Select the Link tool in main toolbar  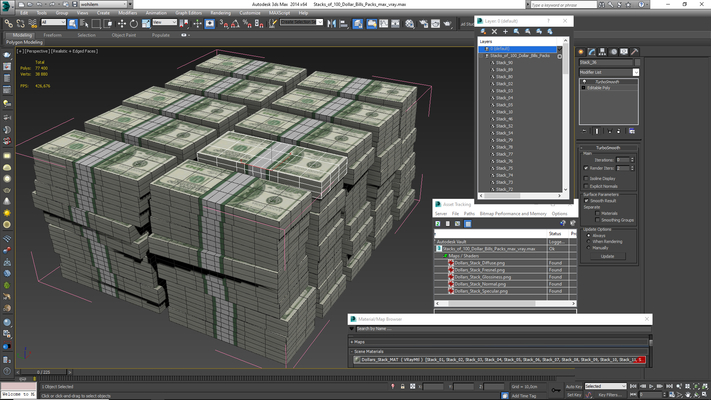8,24
